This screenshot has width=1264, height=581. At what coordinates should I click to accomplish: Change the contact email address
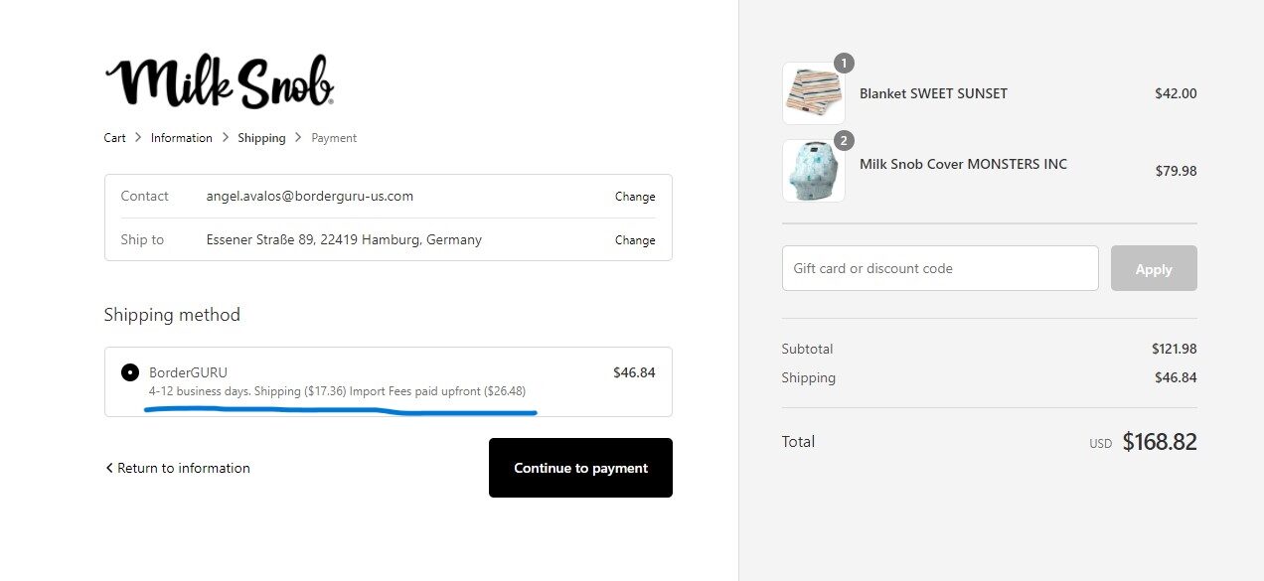[x=634, y=197]
